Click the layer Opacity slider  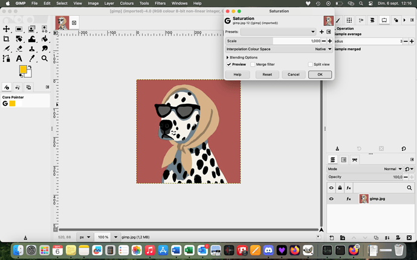click(x=365, y=177)
